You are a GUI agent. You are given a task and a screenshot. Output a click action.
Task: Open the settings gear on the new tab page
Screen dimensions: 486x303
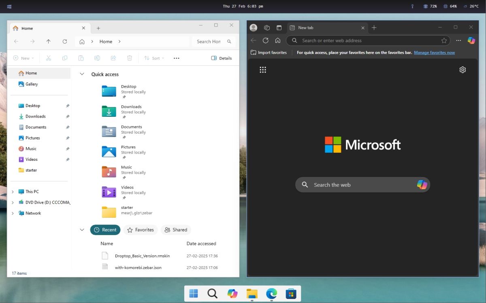click(x=463, y=69)
